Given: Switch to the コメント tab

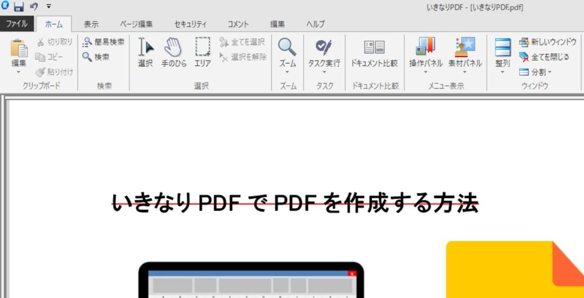Looking at the screenshot, I should (x=238, y=25).
